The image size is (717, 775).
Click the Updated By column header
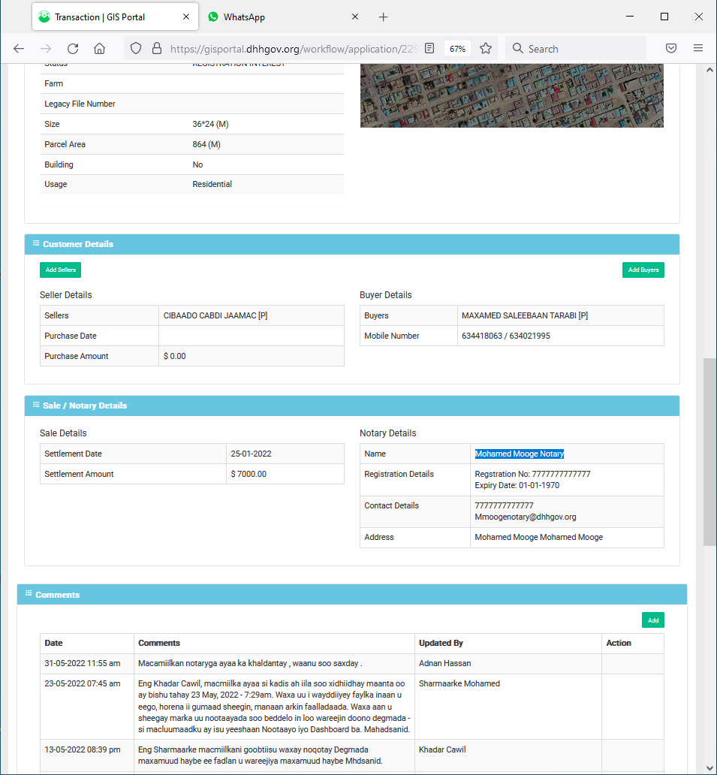pos(441,643)
